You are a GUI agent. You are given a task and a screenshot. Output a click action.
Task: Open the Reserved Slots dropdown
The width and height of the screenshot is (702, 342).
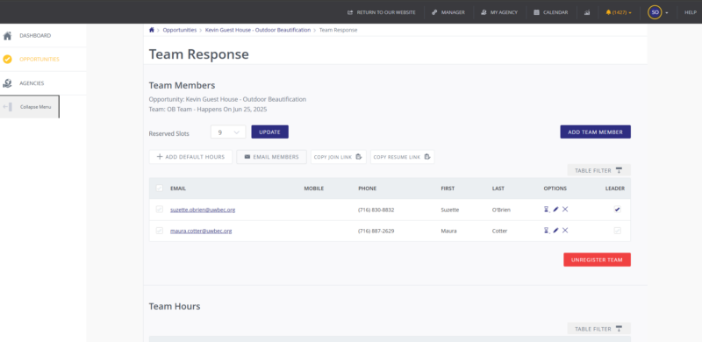point(228,132)
